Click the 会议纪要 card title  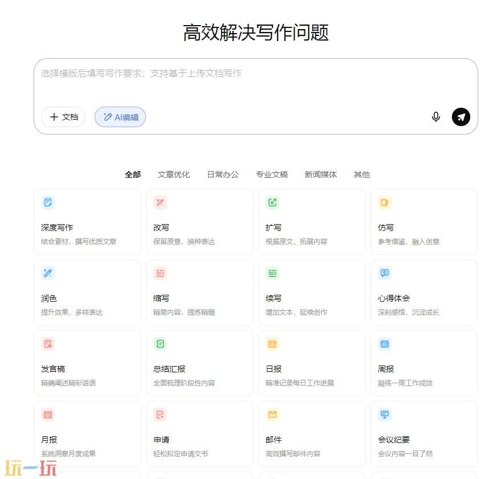click(394, 440)
